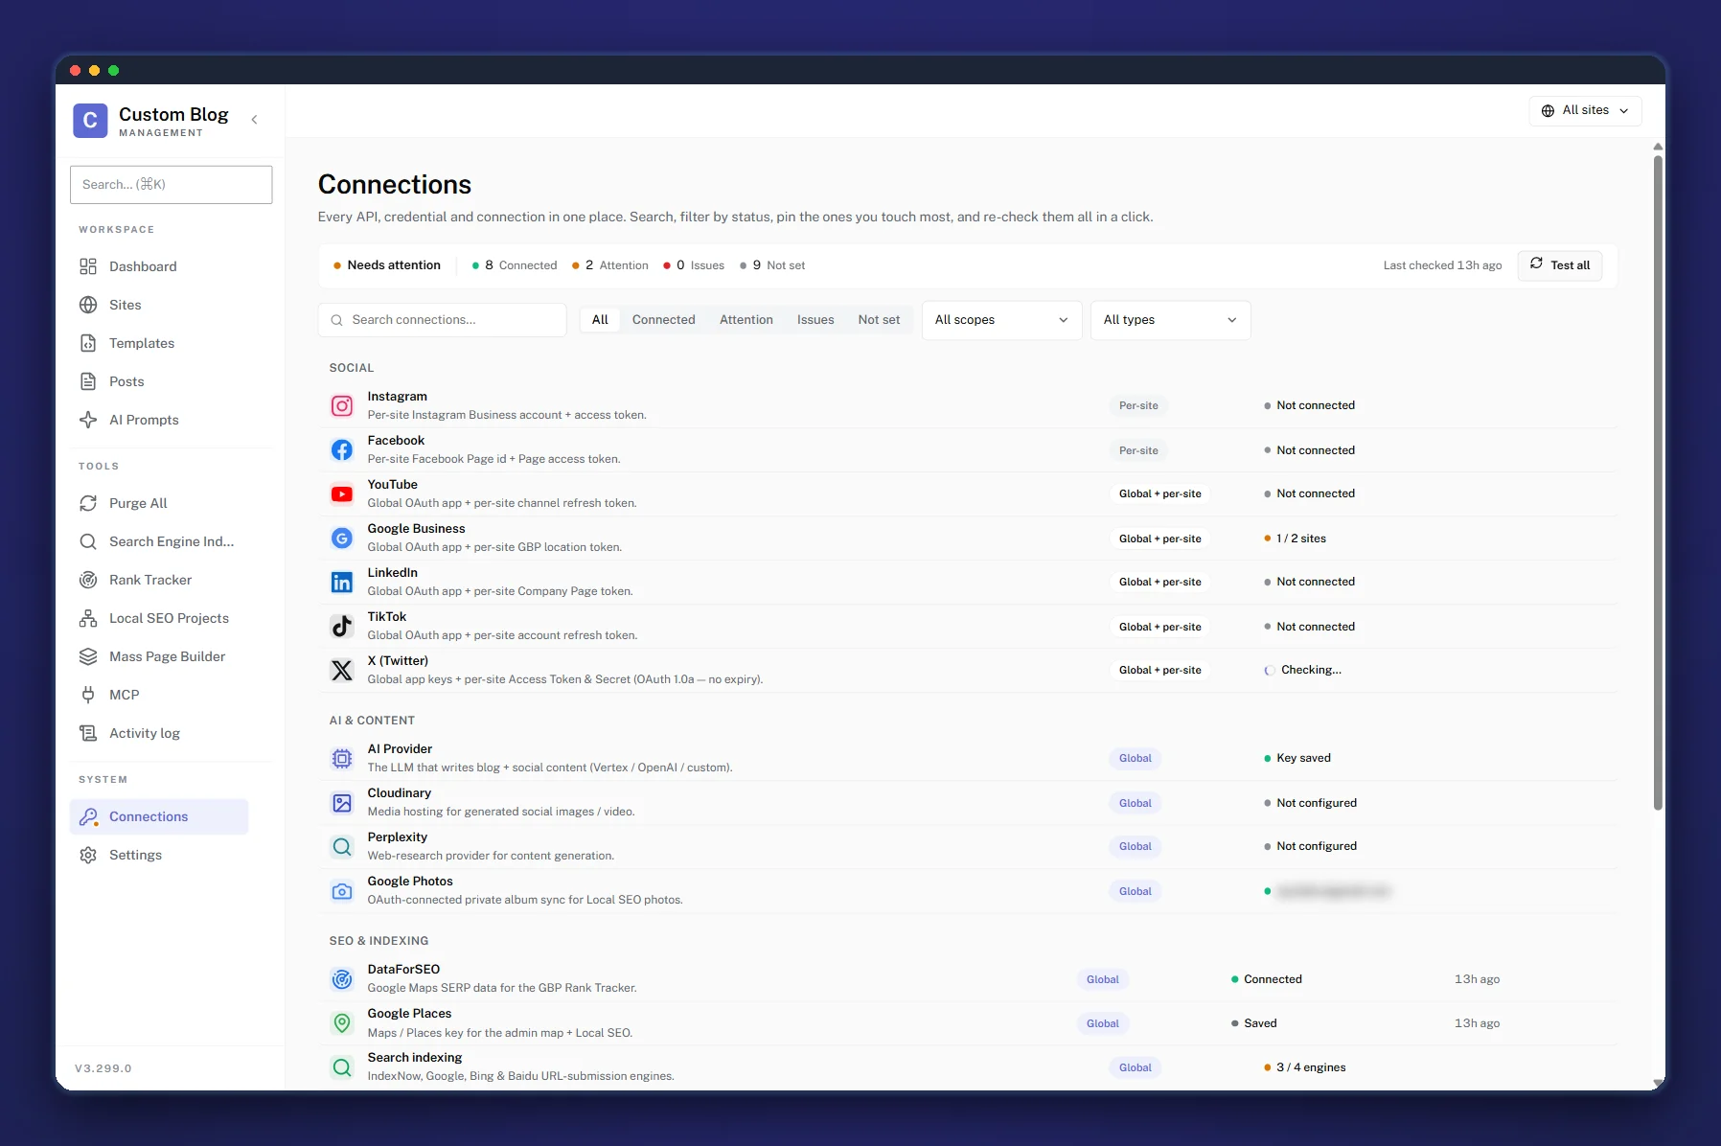The height and width of the screenshot is (1146, 1721).
Task: Click the Search indexing magnifier icon
Action: [x=342, y=1066]
